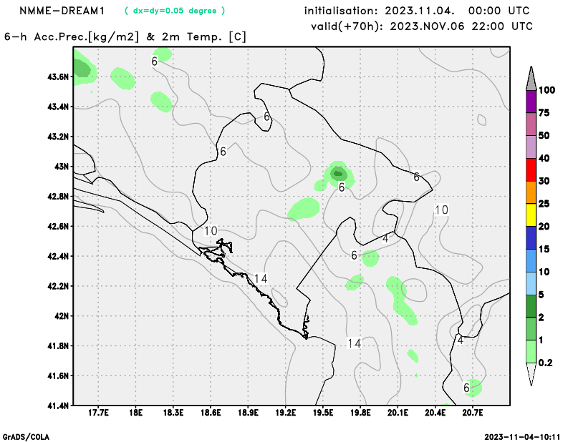Click the "20.1E" longitude axis label

(x=398, y=413)
